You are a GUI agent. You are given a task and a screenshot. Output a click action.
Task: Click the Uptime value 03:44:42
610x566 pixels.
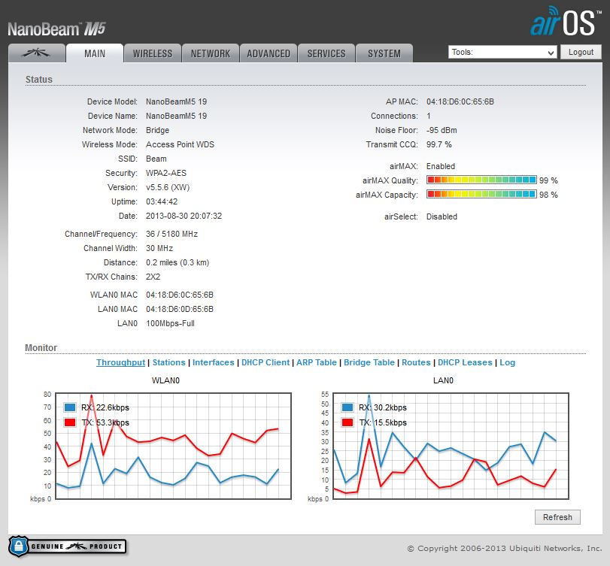click(162, 201)
